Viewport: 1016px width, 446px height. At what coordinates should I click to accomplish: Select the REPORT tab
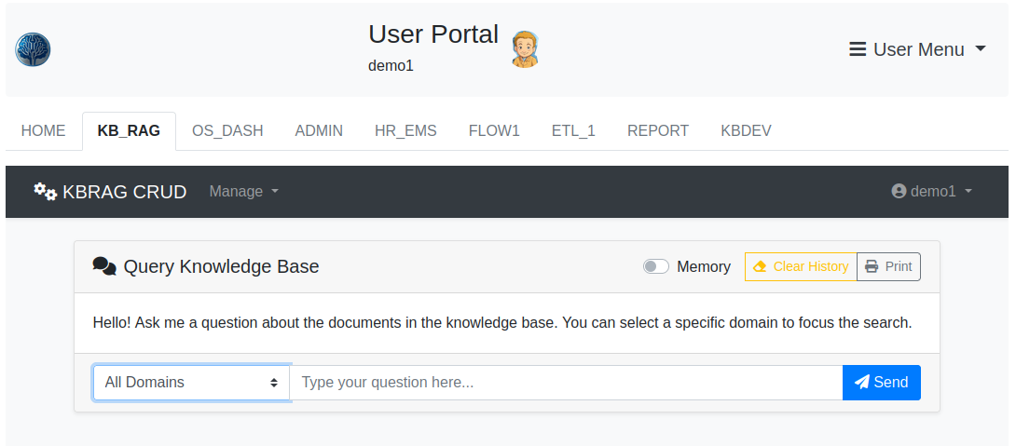point(658,131)
